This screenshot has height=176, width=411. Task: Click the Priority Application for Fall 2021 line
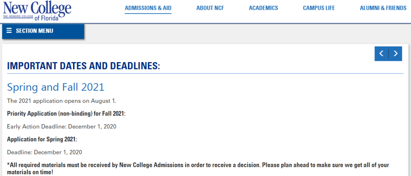pyautogui.click(x=66, y=114)
